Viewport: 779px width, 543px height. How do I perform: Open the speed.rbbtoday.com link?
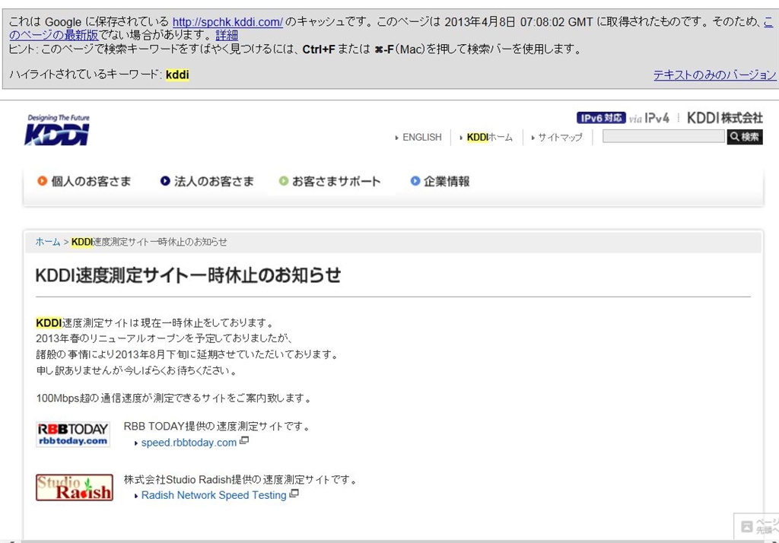point(189,443)
